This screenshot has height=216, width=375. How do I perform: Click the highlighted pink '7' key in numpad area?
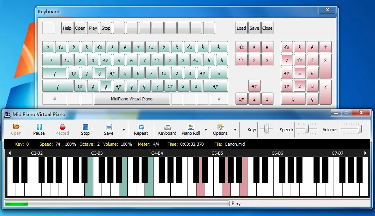tap(287, 60)
